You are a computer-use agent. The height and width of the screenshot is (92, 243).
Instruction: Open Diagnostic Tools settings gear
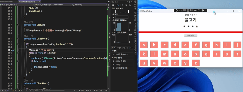tap(113, 5)
